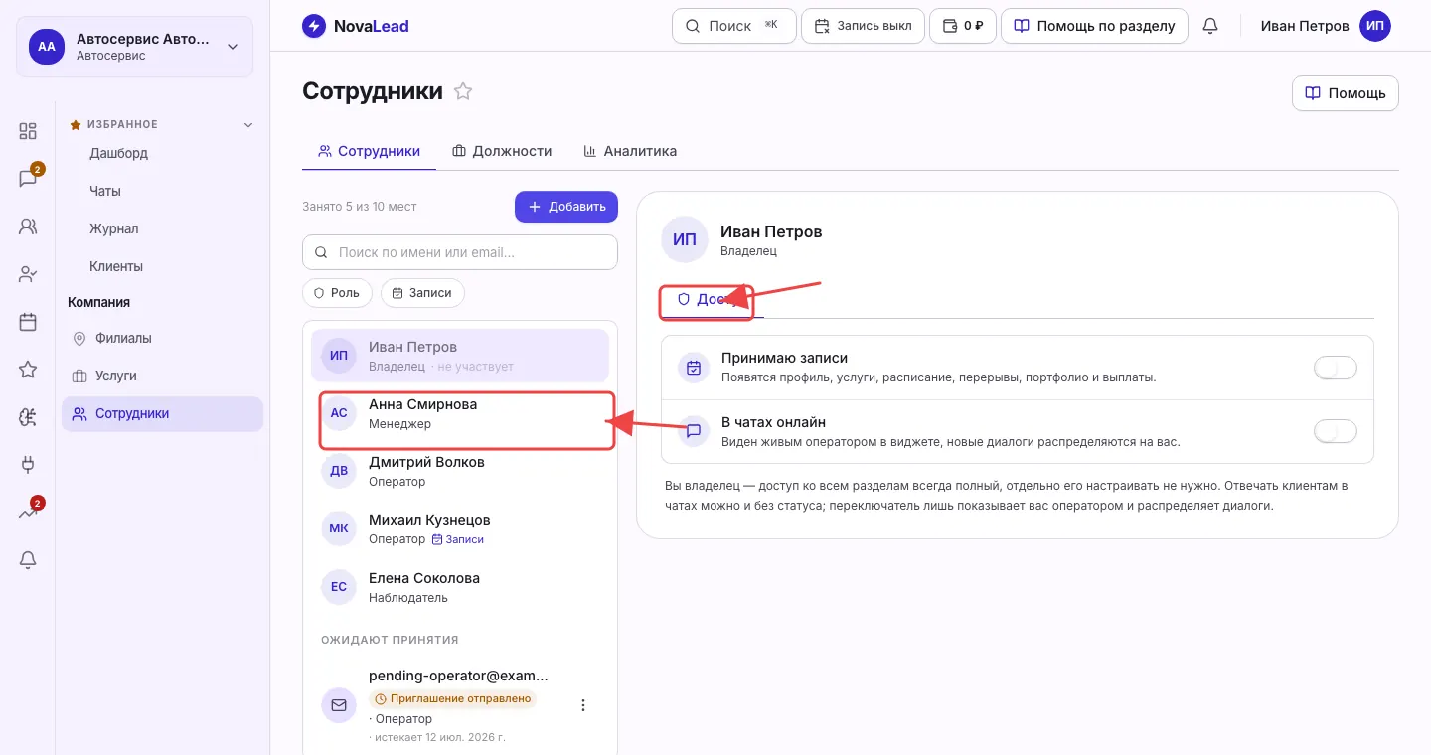This screenshot has width=1431, height=755.
Task: Click the user-check icon in left rail
Action: coord(28,274)
